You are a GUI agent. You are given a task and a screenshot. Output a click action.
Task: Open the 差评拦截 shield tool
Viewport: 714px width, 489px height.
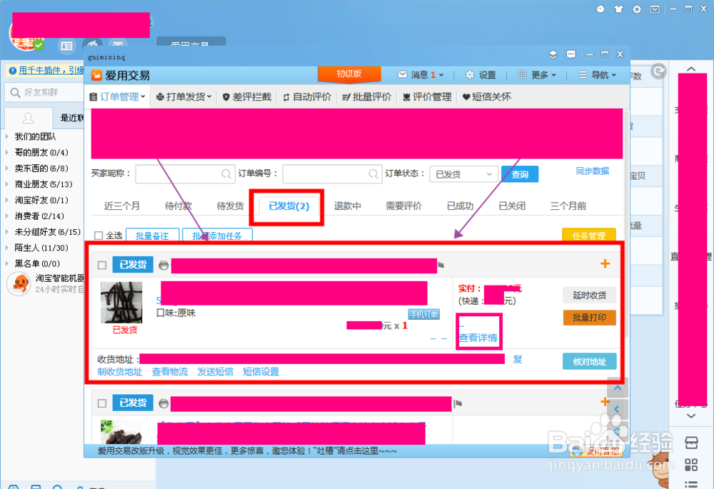pos(246,97)
